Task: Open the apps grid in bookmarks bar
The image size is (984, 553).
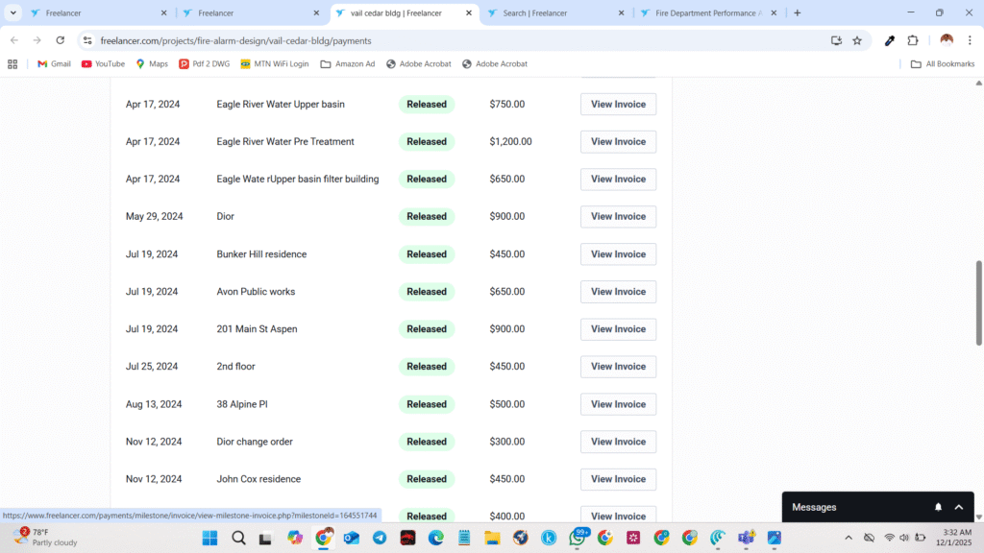Action: (12, 64)
